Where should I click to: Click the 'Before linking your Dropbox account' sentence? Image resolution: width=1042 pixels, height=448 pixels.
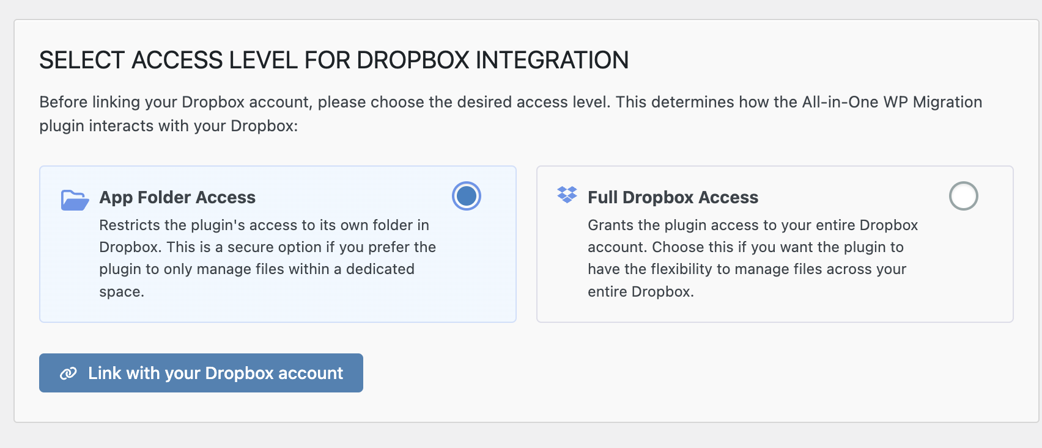(324, 102)
